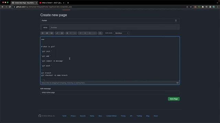Insert an h2 heading from the toolbar
Image resolution: width=220 pixels, height=123 pixels.
click(x=47, y=33)
